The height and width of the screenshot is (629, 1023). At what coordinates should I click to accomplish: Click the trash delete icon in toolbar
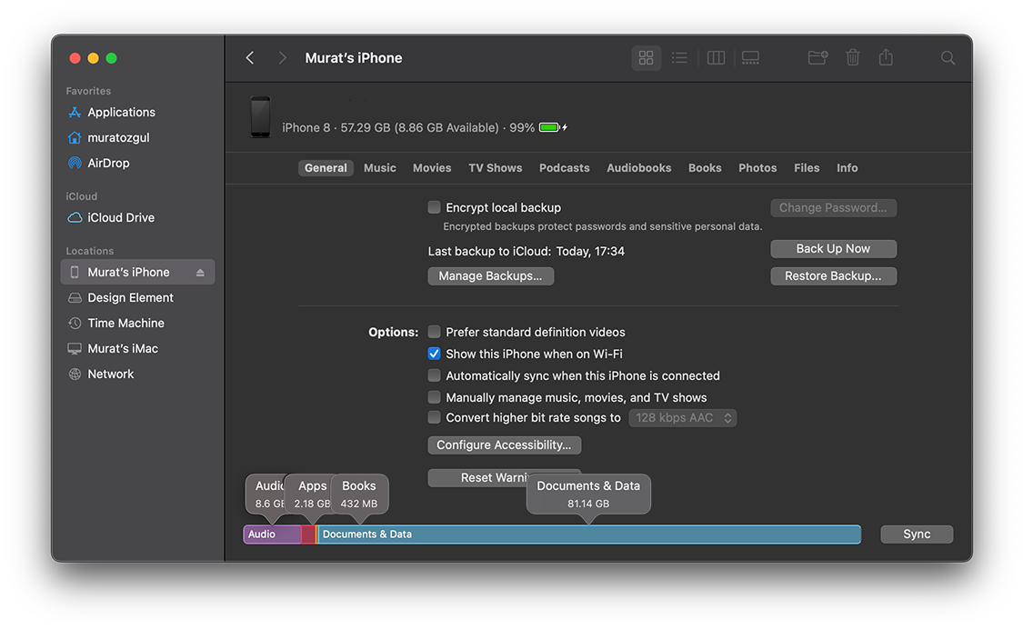coord(853,58)
